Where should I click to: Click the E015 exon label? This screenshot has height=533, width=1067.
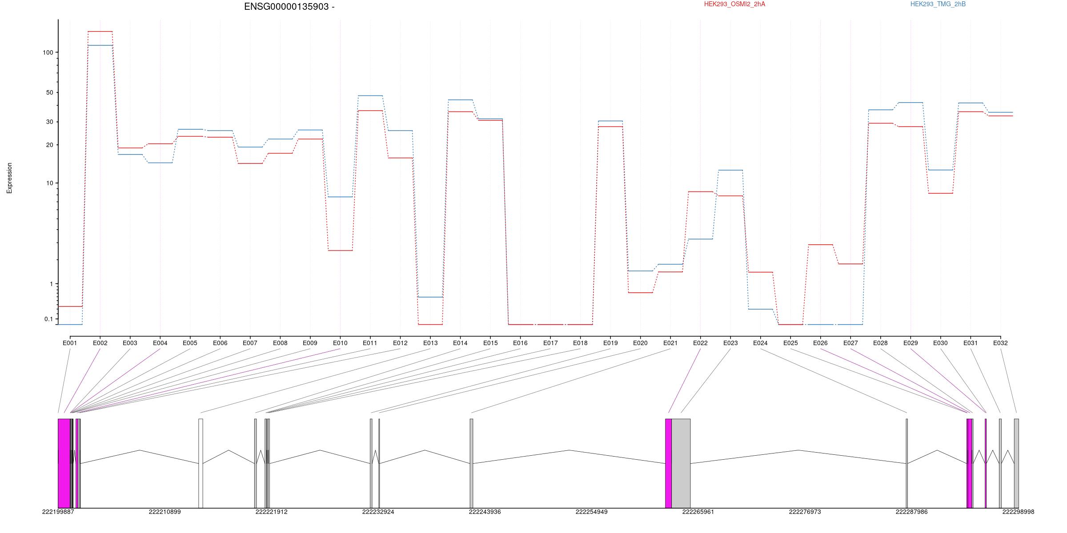pyautogui.click(x=490, y=343)
